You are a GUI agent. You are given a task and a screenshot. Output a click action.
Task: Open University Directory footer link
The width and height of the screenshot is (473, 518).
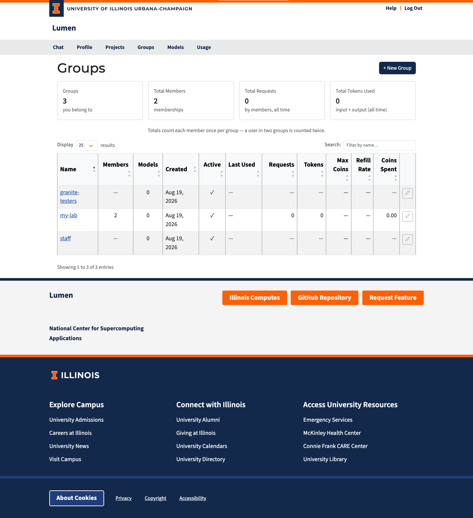(201, 459)
